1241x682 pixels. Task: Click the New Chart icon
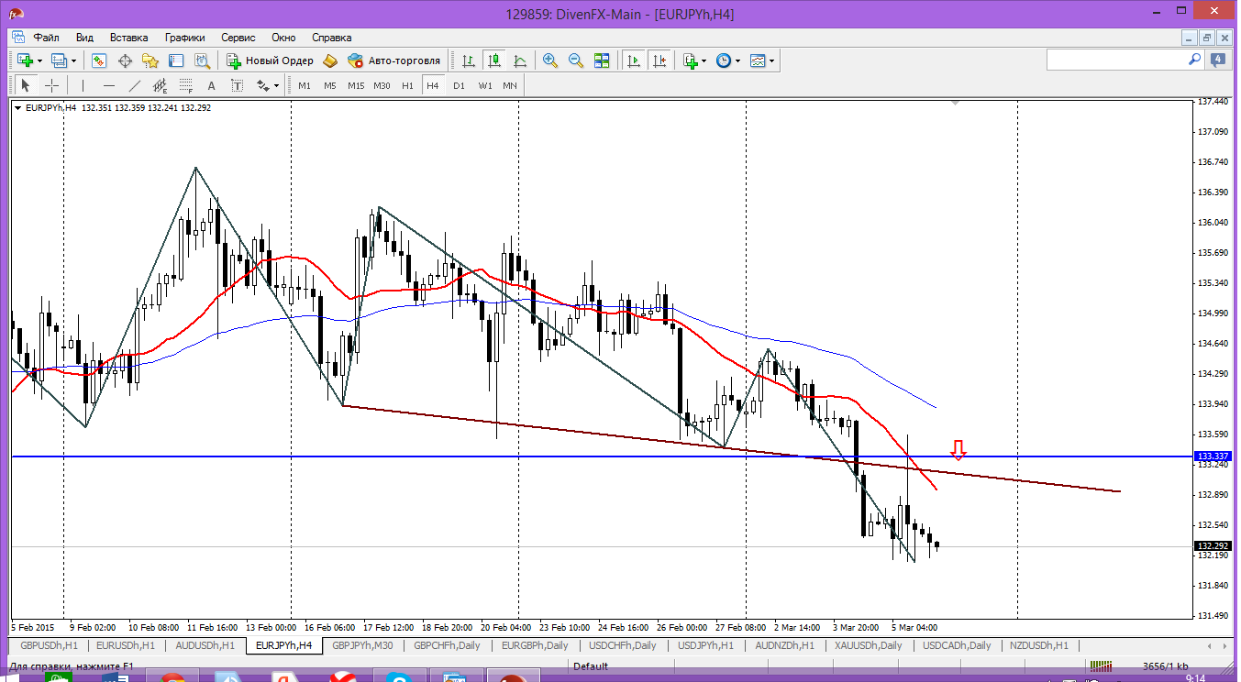click(x=24, y=60)
